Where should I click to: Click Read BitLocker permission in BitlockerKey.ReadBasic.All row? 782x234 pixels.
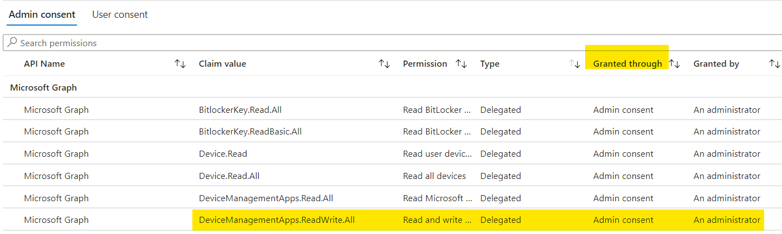[438, 132]
